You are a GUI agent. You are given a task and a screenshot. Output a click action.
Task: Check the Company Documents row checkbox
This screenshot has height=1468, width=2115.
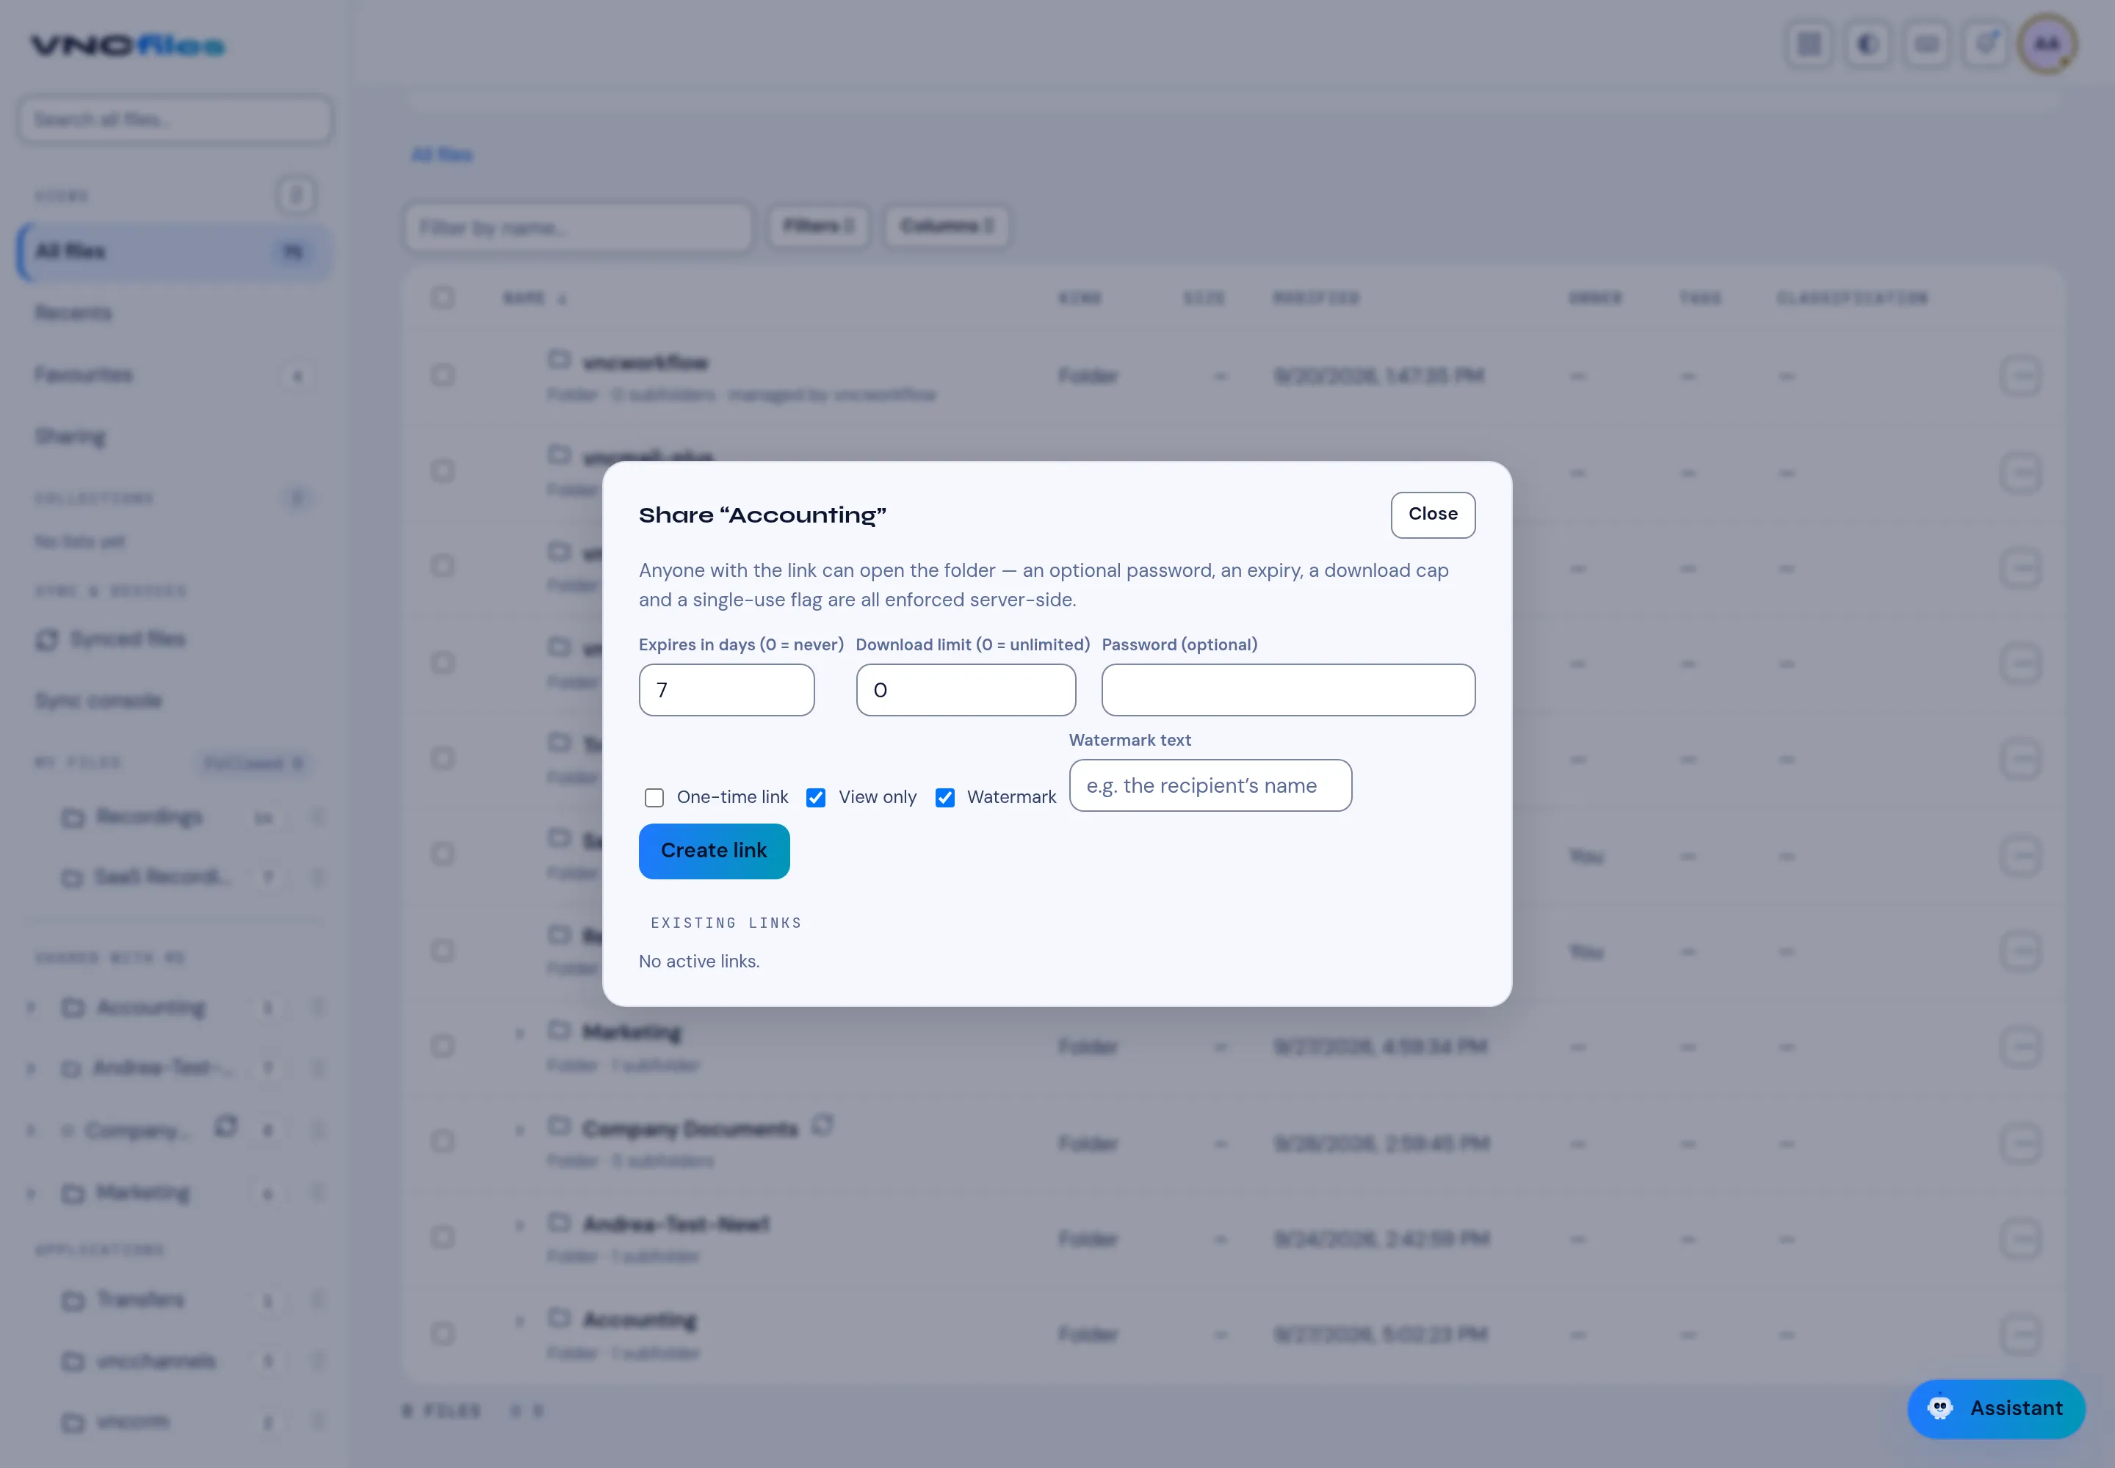pos(443,1141)
